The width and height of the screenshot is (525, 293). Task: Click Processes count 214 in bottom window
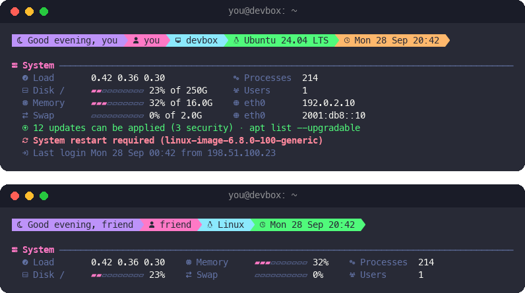[x=426, y=262]
